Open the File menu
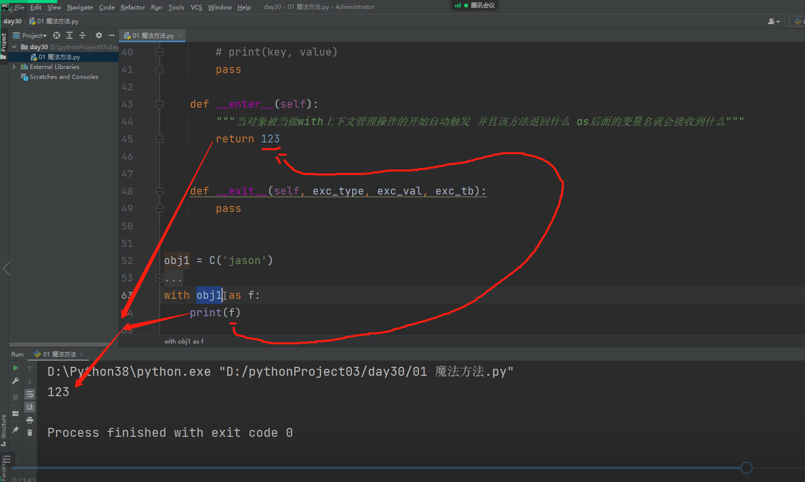Screen dimensions: 805x482 [x=19, y=7]
